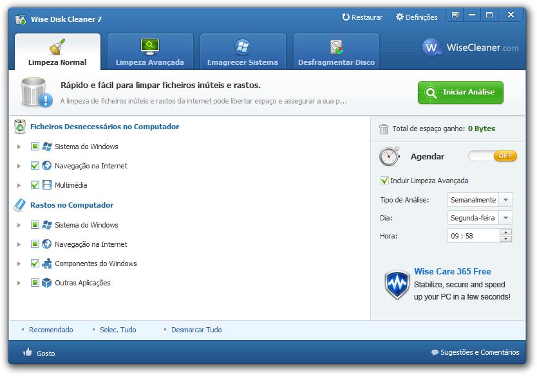Click the WiseCleaner.com logo

(x=470, y=48)
